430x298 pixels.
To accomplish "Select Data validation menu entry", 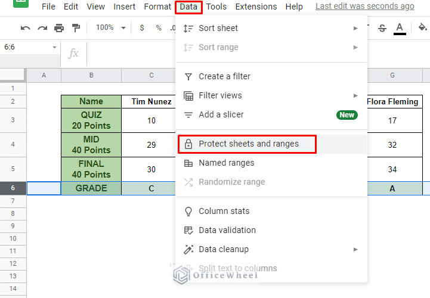I will [227, 230].
